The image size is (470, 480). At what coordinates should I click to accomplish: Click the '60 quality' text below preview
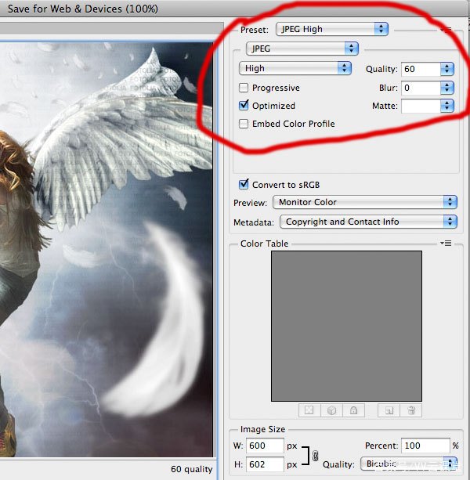192,469
